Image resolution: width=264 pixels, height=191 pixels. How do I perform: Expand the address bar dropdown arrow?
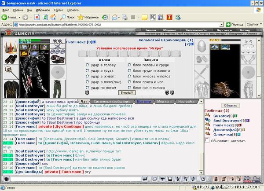222,25
